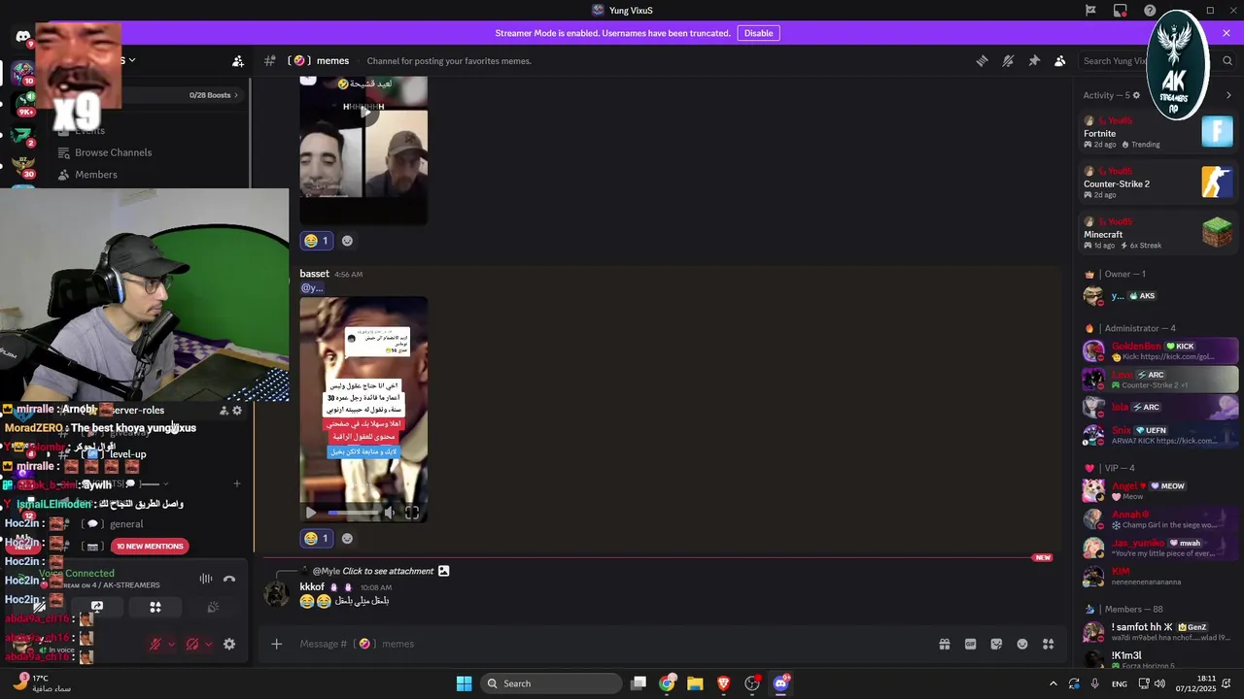Open User Settings gear
Screen dimensions: 1244x699
(229, 644)
